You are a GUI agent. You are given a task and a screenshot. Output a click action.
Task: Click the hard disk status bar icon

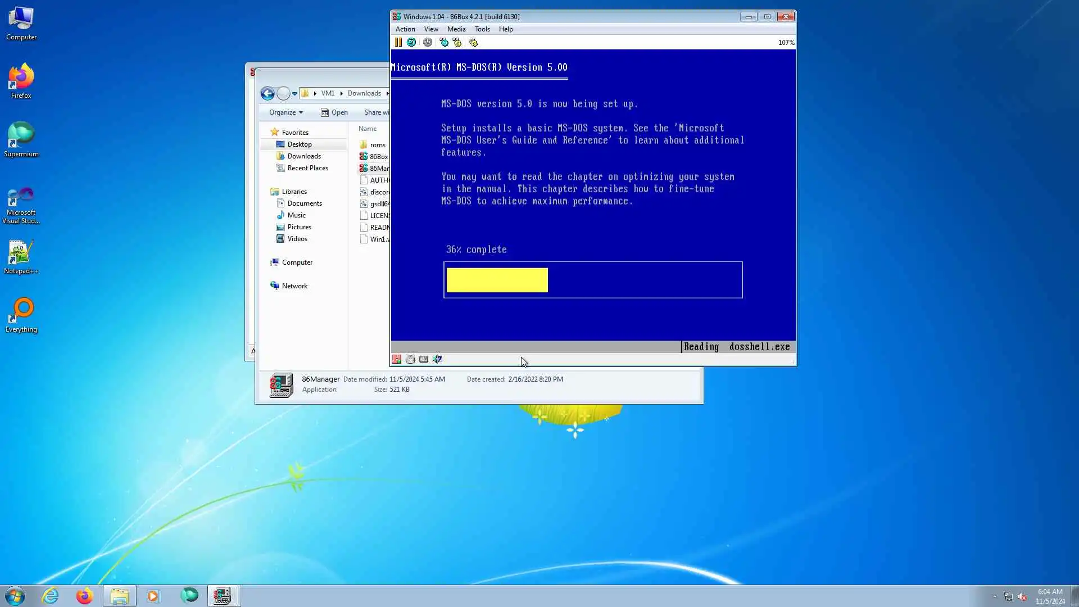coord(424,359)
